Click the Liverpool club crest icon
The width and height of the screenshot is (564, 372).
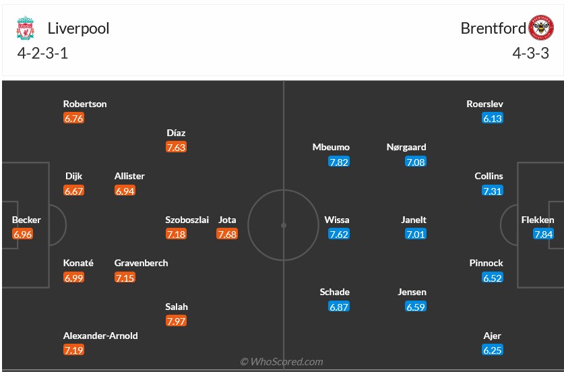click(25, 28)
